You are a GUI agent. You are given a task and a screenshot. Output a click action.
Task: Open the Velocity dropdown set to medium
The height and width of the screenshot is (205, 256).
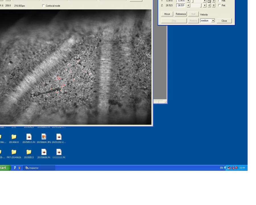208,20
